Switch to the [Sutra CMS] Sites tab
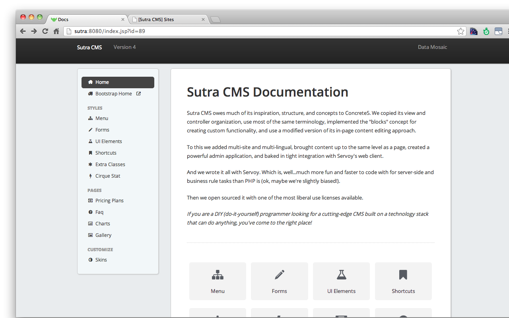This screenshot has height=318, width=509. pos(168,19)
